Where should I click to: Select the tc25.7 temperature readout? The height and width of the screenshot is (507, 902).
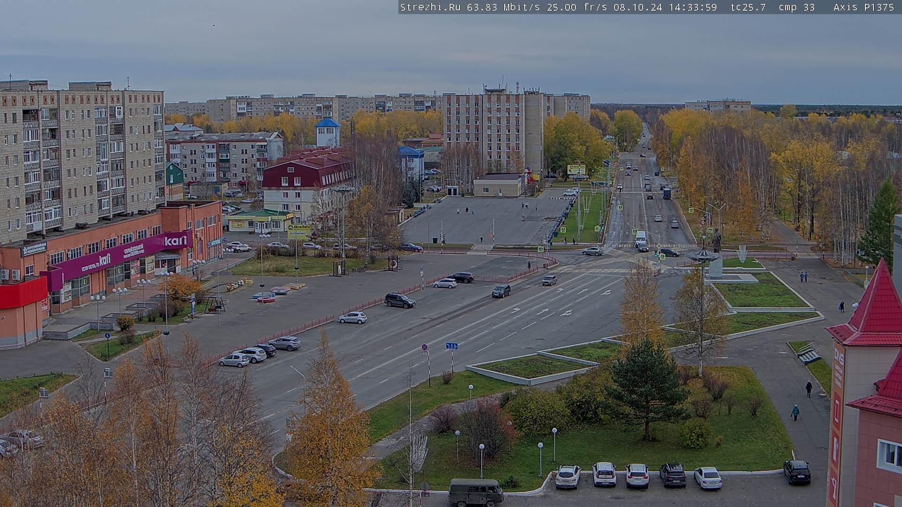pos(748,7)
